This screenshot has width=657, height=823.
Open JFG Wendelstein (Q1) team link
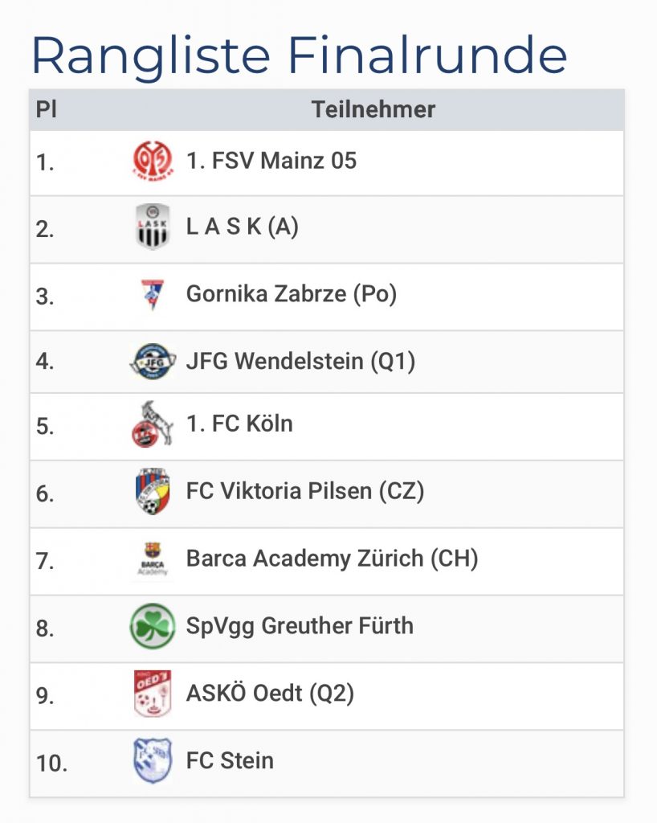click(301, 362)
